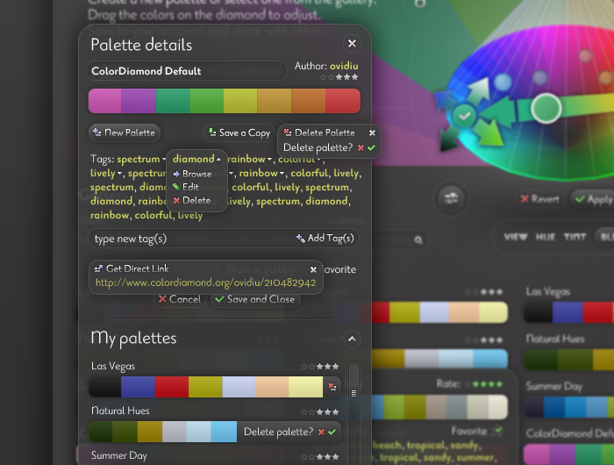Rate the Natural Hues palette in My palettes
Screen dimensions: 614x465
coord(320,412)
